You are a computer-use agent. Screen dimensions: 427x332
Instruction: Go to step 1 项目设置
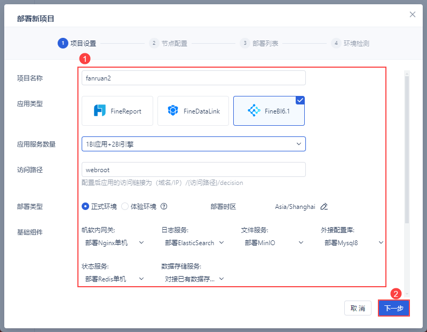point(77,43)
